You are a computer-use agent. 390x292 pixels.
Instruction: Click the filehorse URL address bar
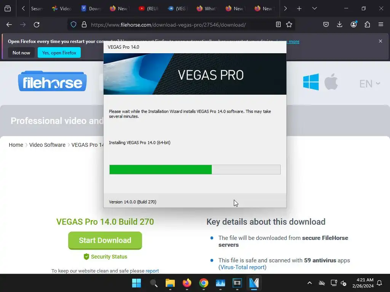coord(168,25)
